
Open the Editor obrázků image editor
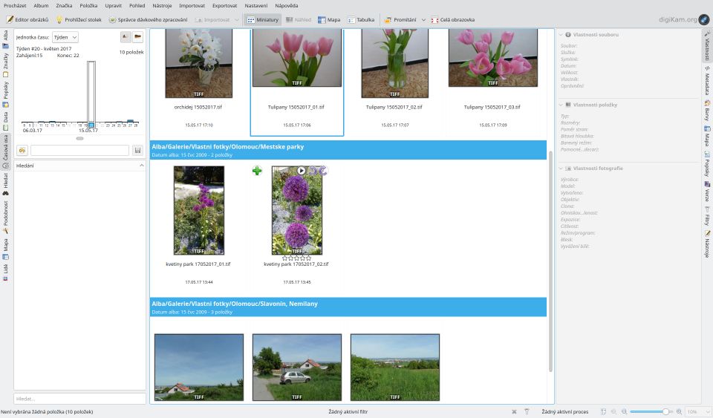click(27, 19)
